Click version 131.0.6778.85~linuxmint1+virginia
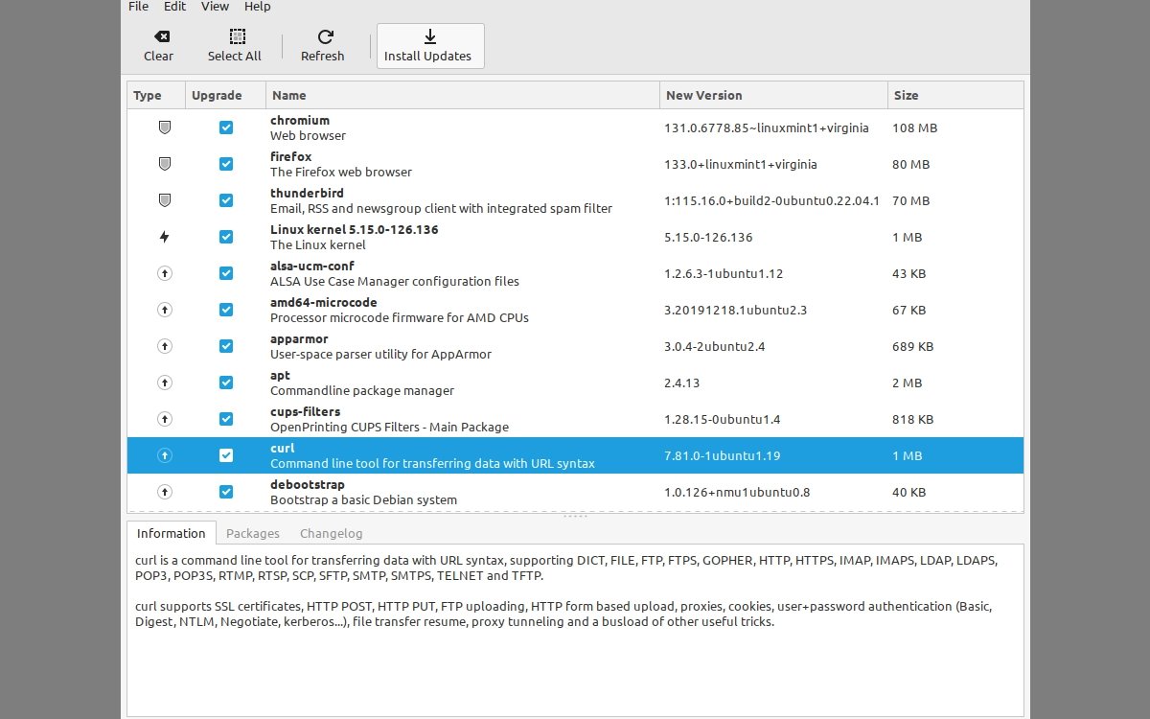The height and width of the screenshot is (719, 1150). (x=767, y=128)
